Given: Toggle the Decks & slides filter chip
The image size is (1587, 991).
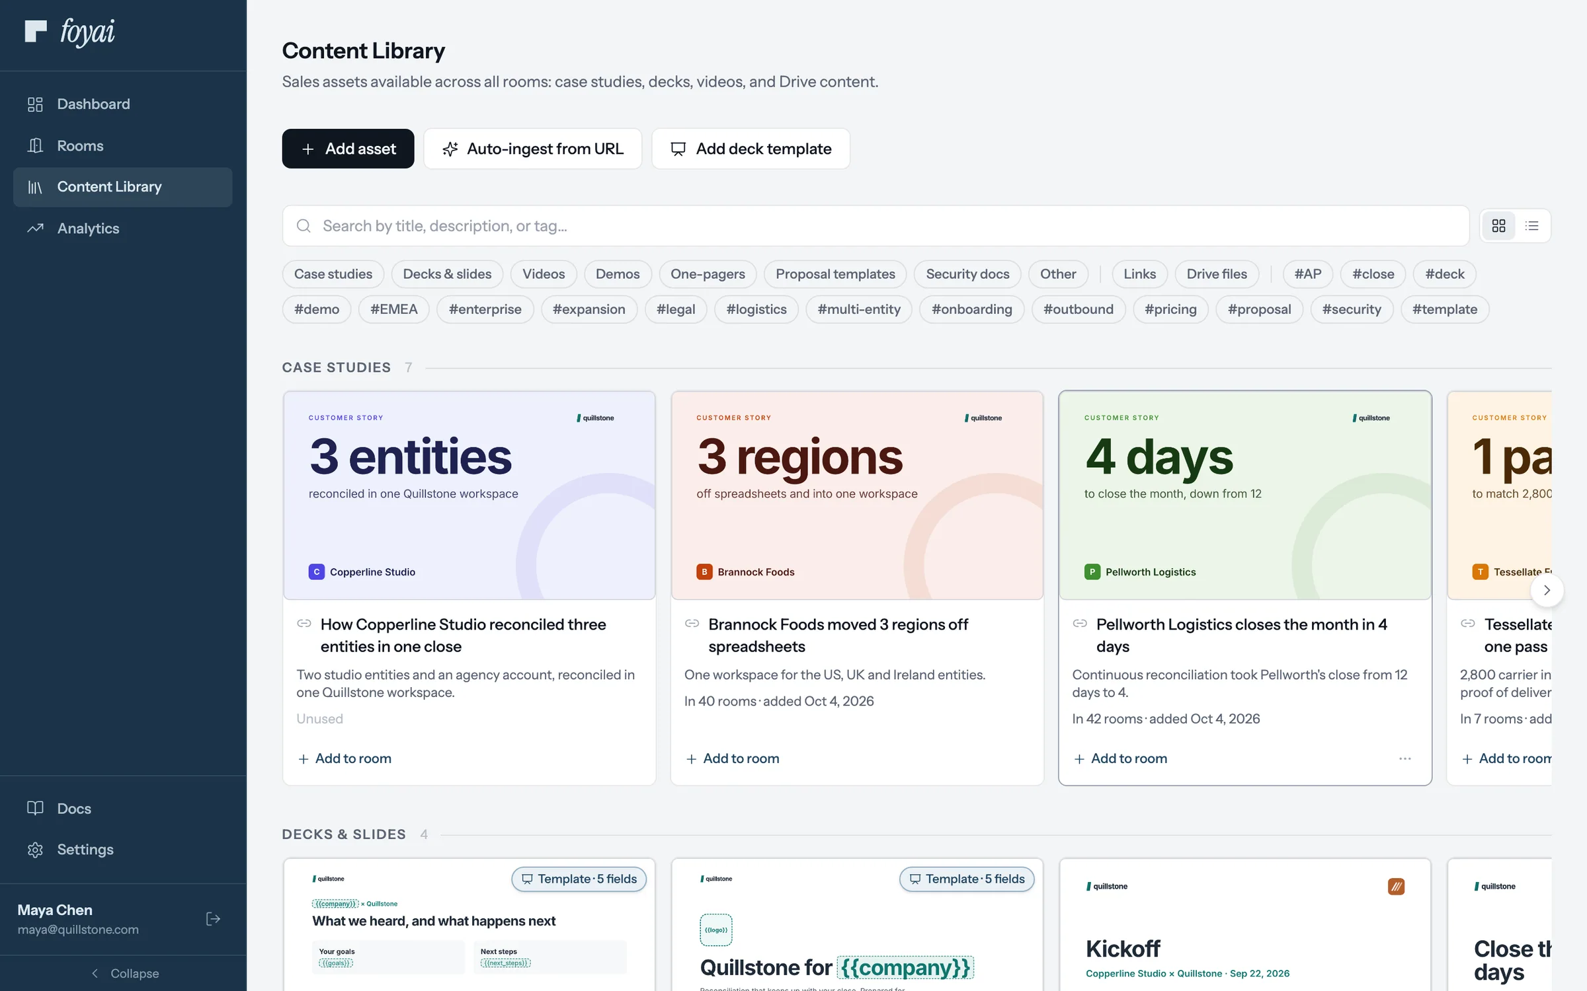Looking at the screenshot, I should coord(447,274).
